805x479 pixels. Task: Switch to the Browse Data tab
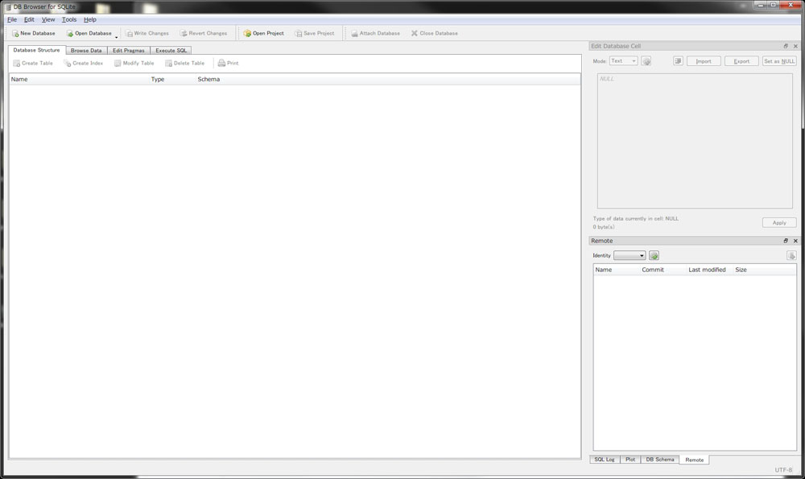coord(86,50)
